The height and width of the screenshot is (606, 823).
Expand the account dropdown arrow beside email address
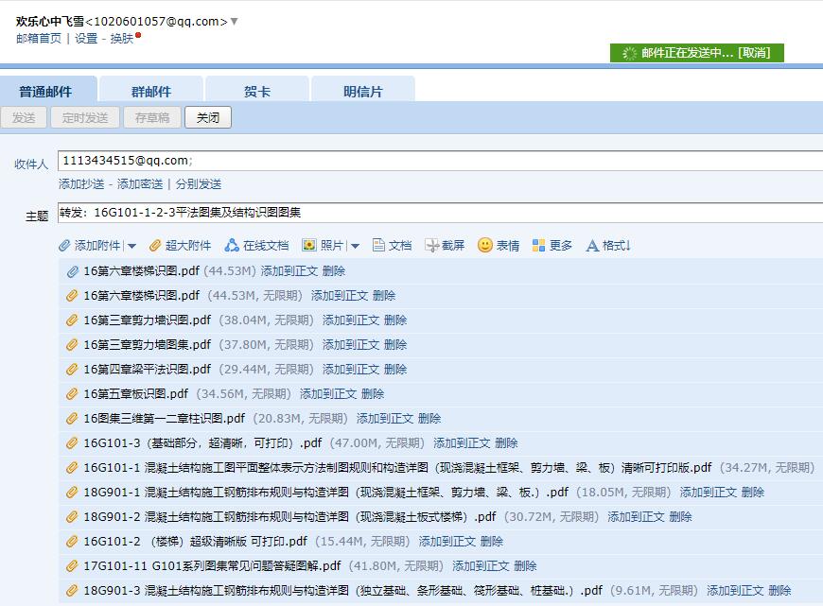[234, 22]
